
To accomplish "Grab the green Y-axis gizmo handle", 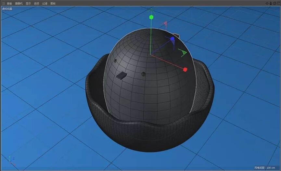I will (151, 17).
